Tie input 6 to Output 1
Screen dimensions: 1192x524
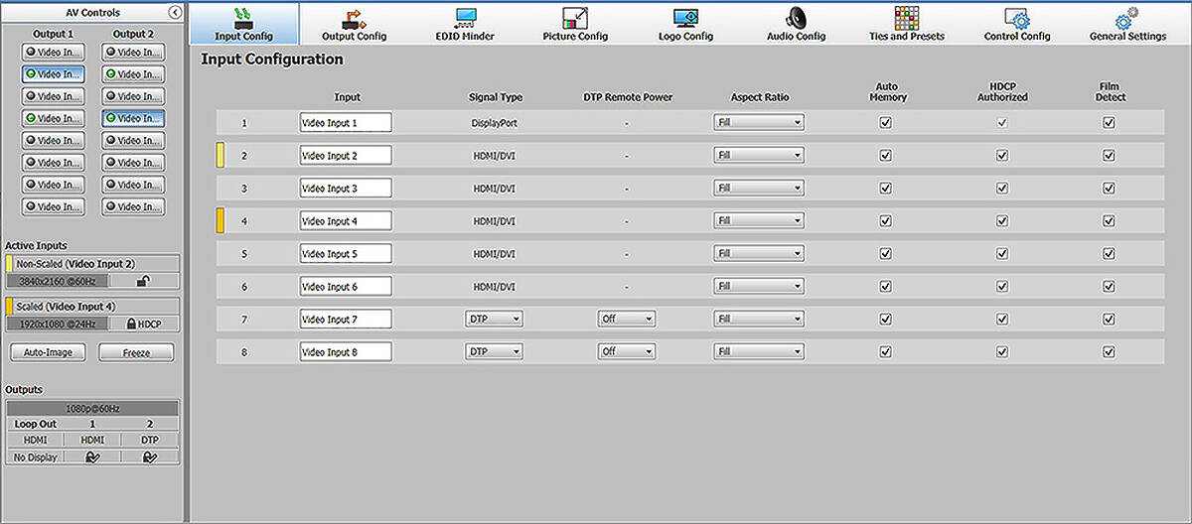tap(53, 163)
